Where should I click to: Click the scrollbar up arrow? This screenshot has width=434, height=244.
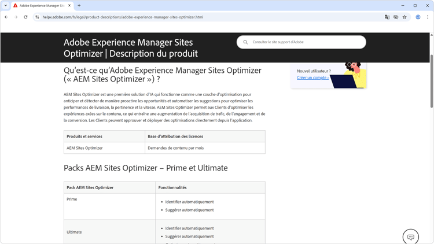point(432,35)
